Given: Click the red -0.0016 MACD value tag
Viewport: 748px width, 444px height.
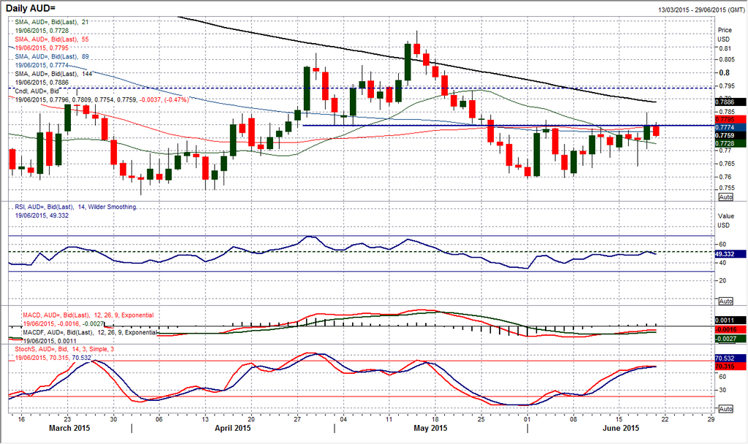Looking at the screenshot, I should coord(730,329).
